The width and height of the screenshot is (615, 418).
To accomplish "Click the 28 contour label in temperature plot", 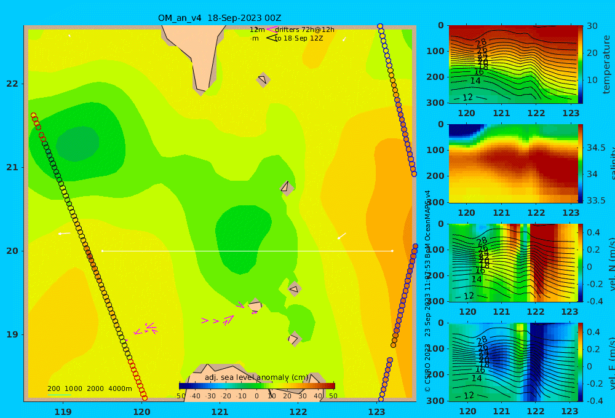I will click(481, 43).
